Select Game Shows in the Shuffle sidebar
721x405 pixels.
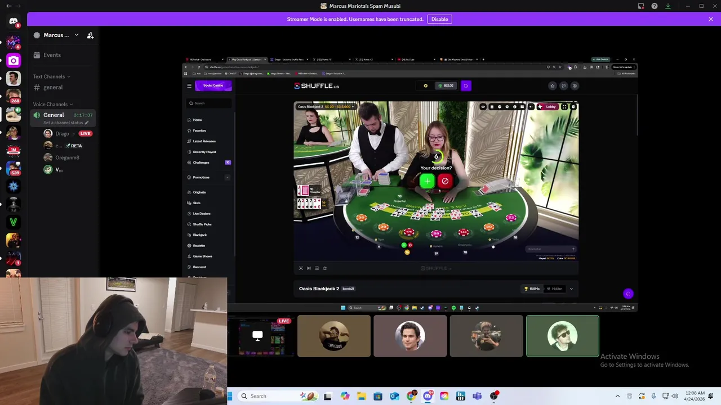click(x=202, y=256)
